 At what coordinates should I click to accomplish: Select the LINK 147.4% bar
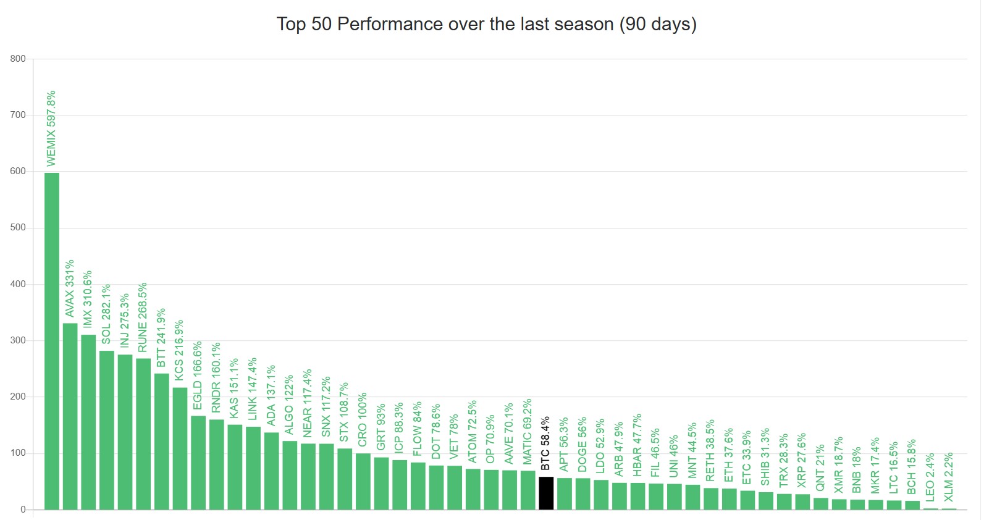253,468
